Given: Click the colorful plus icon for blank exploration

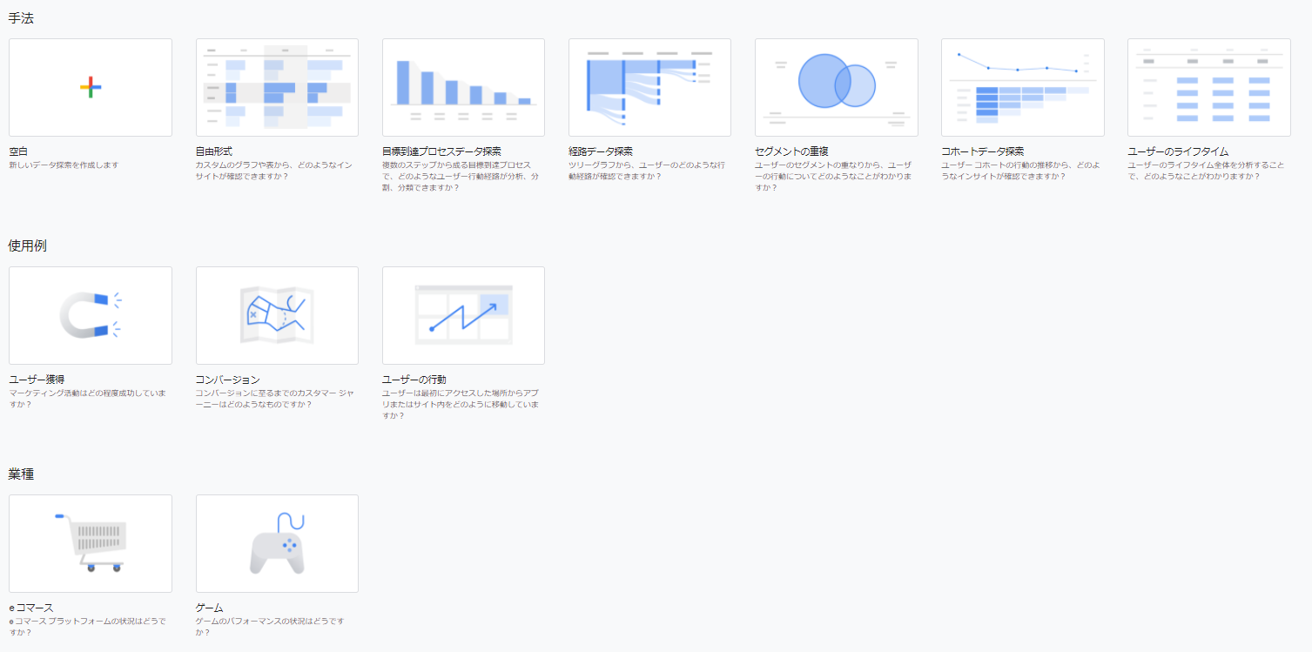Looking at the screenshot, I should [91, 87].
